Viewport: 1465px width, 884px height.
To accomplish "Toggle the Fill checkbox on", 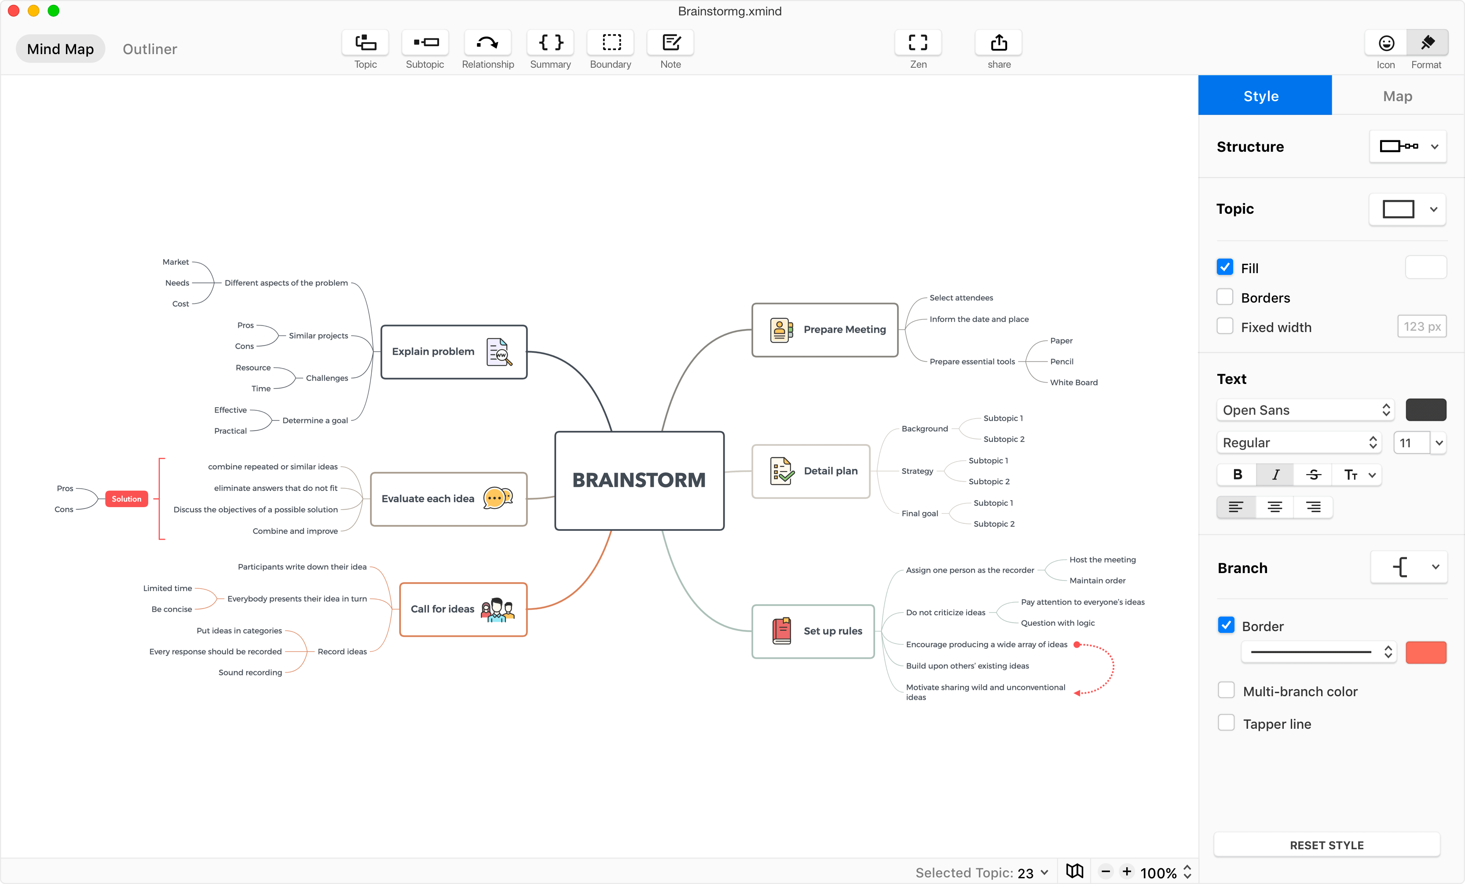I will click(1224, 268).
